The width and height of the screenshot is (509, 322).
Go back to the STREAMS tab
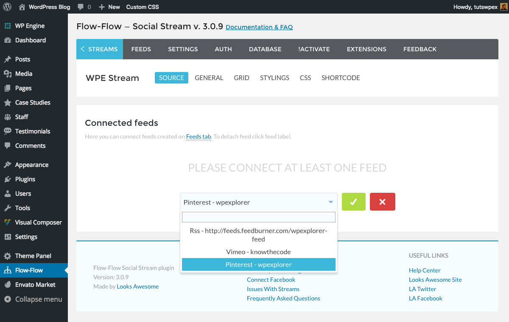click(x=100, y=49)
